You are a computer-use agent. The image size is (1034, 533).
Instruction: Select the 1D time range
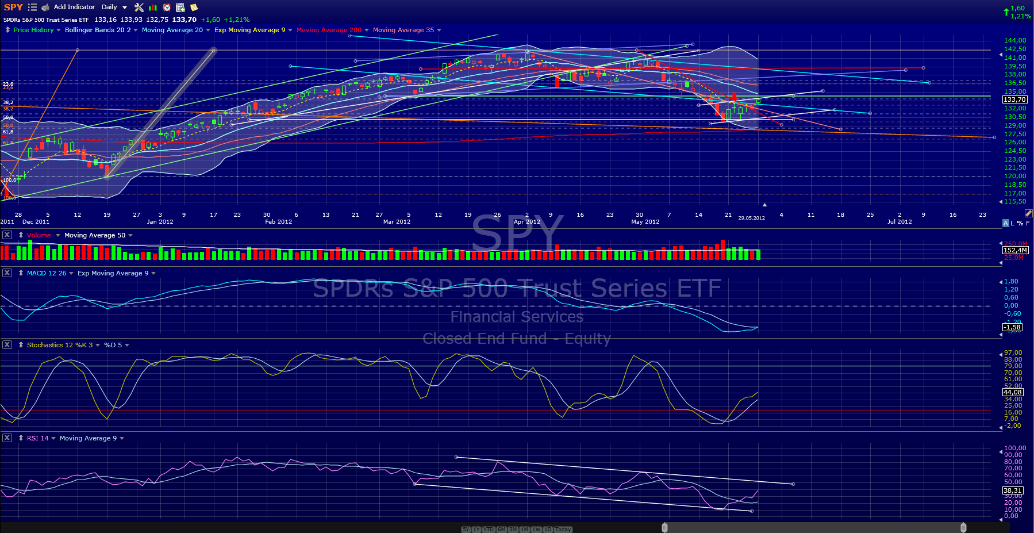(548, 529)
